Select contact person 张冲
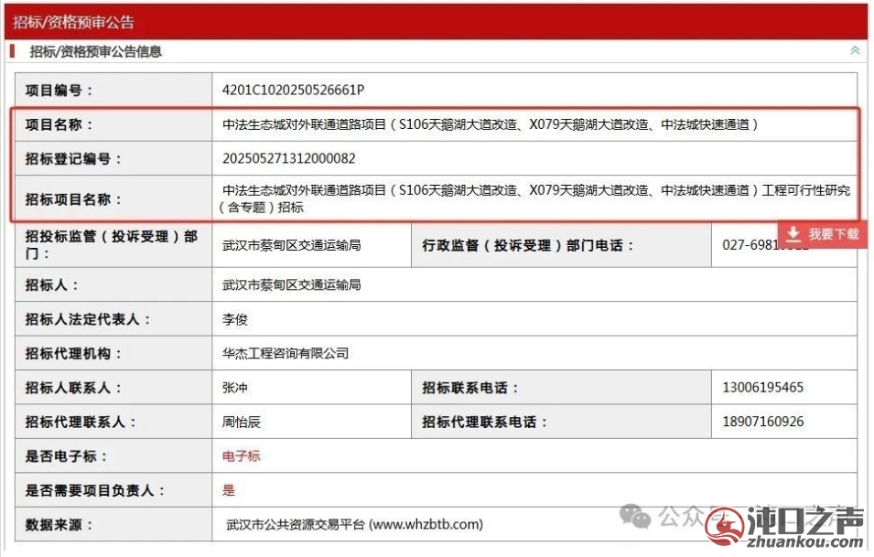 234,388
